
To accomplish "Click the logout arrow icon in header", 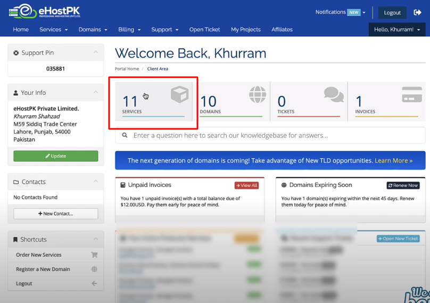I will point(417,12).
